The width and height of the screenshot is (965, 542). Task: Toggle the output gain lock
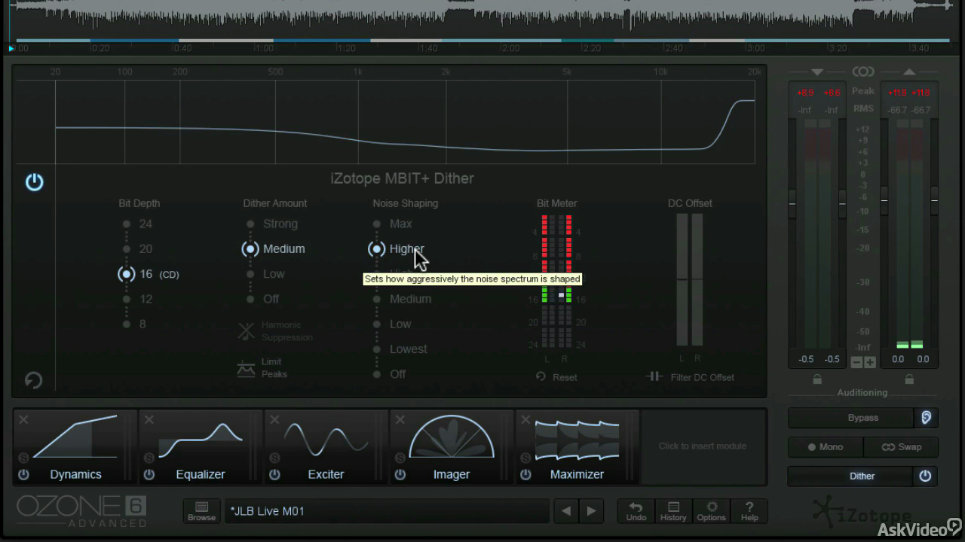[x=909, y=379]
